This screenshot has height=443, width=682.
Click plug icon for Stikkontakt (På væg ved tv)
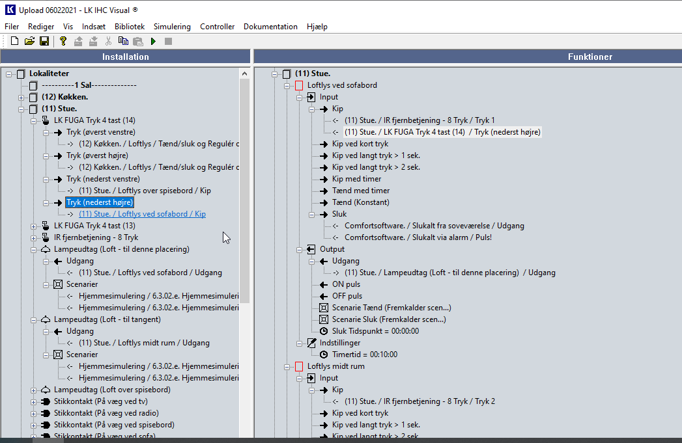pyautogui.click(x=46, y=401)
